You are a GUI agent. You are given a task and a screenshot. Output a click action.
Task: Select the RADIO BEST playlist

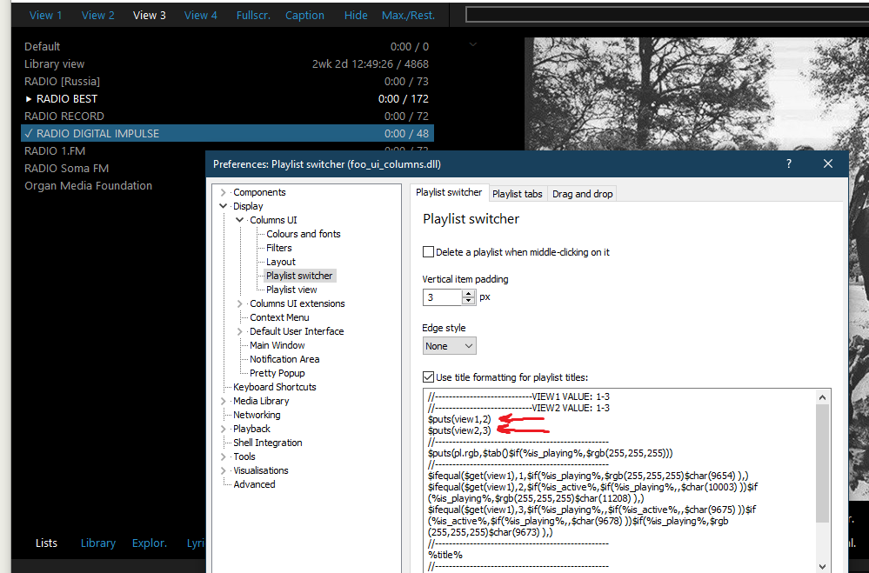coord(67,98)
